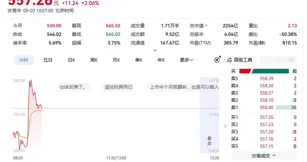Expand more stock data with down chevron
307x162 pixels.
[155, 50]
